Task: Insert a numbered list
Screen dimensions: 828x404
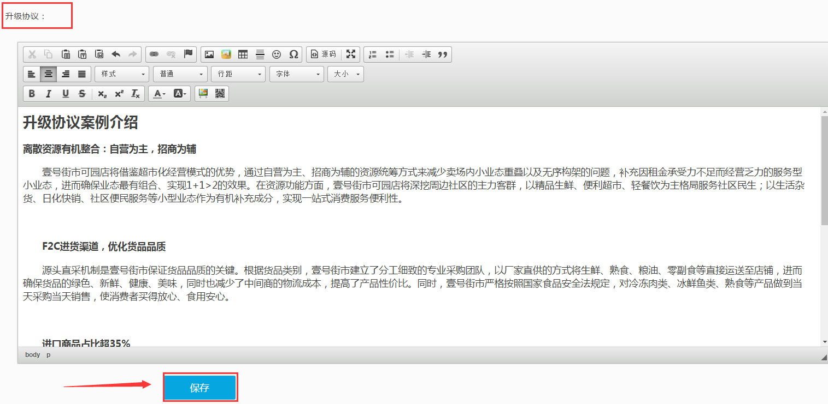Action: 373,54
